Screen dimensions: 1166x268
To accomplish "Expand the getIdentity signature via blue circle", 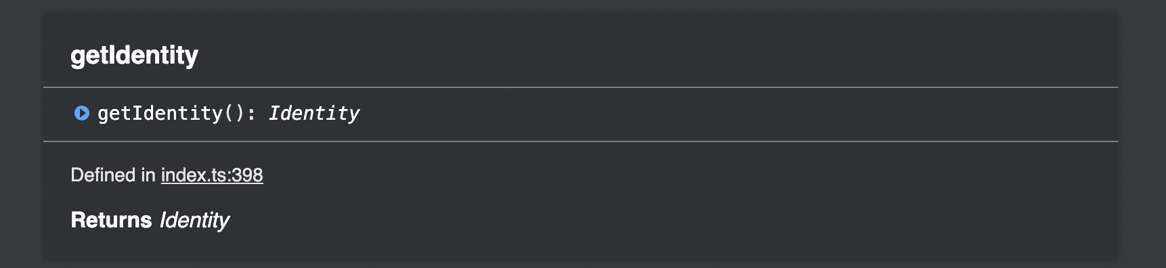I will (82, 113).
